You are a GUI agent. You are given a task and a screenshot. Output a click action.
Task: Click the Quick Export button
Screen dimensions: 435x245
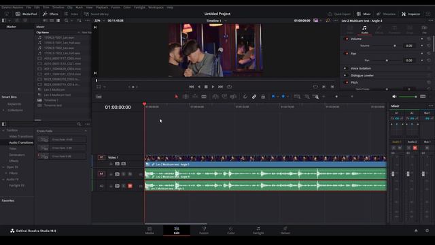(x=339, y=14)
